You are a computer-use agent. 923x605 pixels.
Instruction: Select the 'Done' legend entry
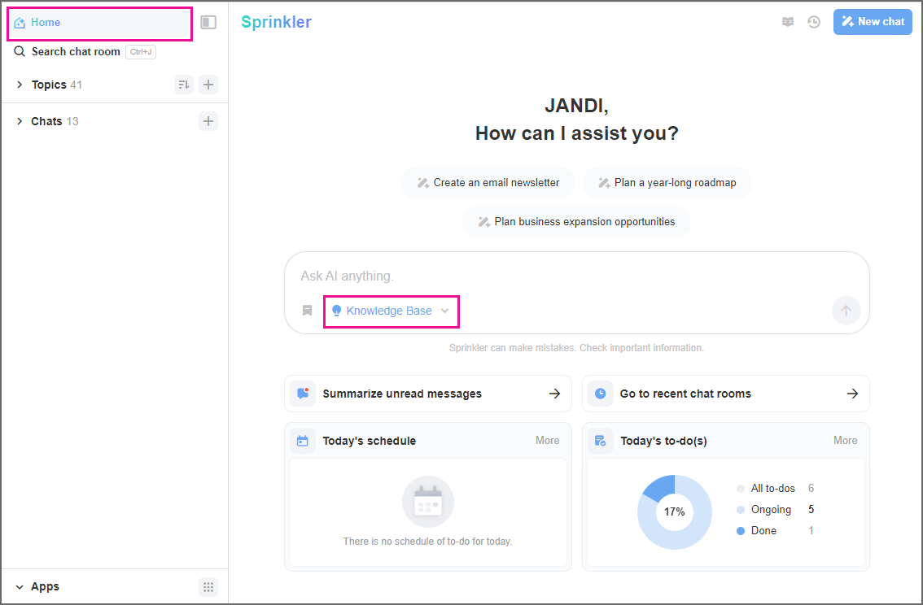(x=775, y=531)
